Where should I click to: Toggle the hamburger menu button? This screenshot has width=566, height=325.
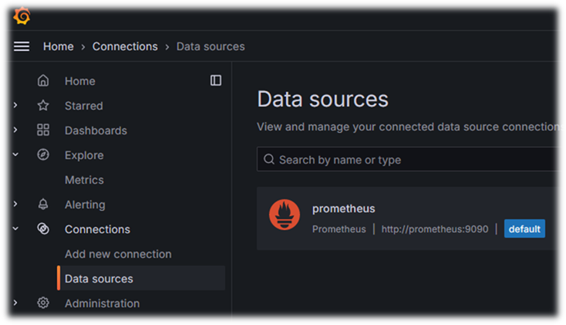pos(22,46)
